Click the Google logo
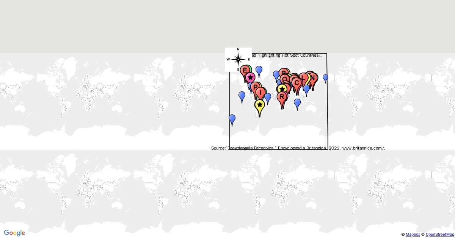Viewport: 455px width, 238px height. tap(14, 233)
